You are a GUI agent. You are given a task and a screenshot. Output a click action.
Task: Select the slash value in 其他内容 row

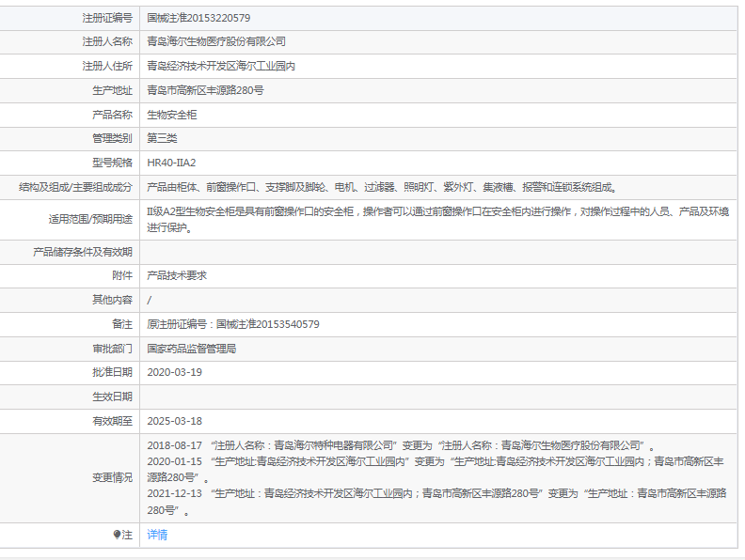tap(150, 300)
